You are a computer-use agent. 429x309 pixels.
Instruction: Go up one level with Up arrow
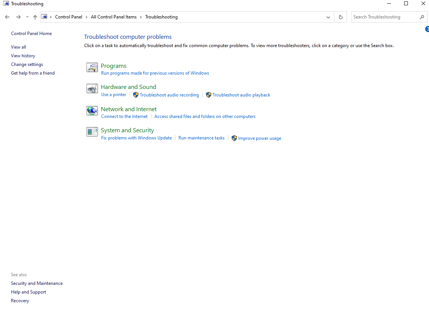tap(35, 17)
